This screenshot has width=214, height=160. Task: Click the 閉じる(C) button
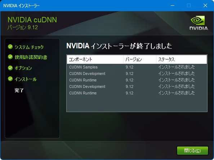(x=192, y=151)
